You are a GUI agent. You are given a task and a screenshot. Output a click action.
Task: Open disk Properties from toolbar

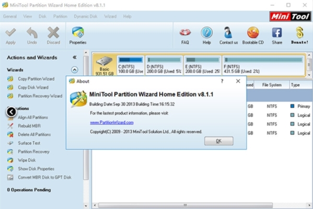point(78,36)
